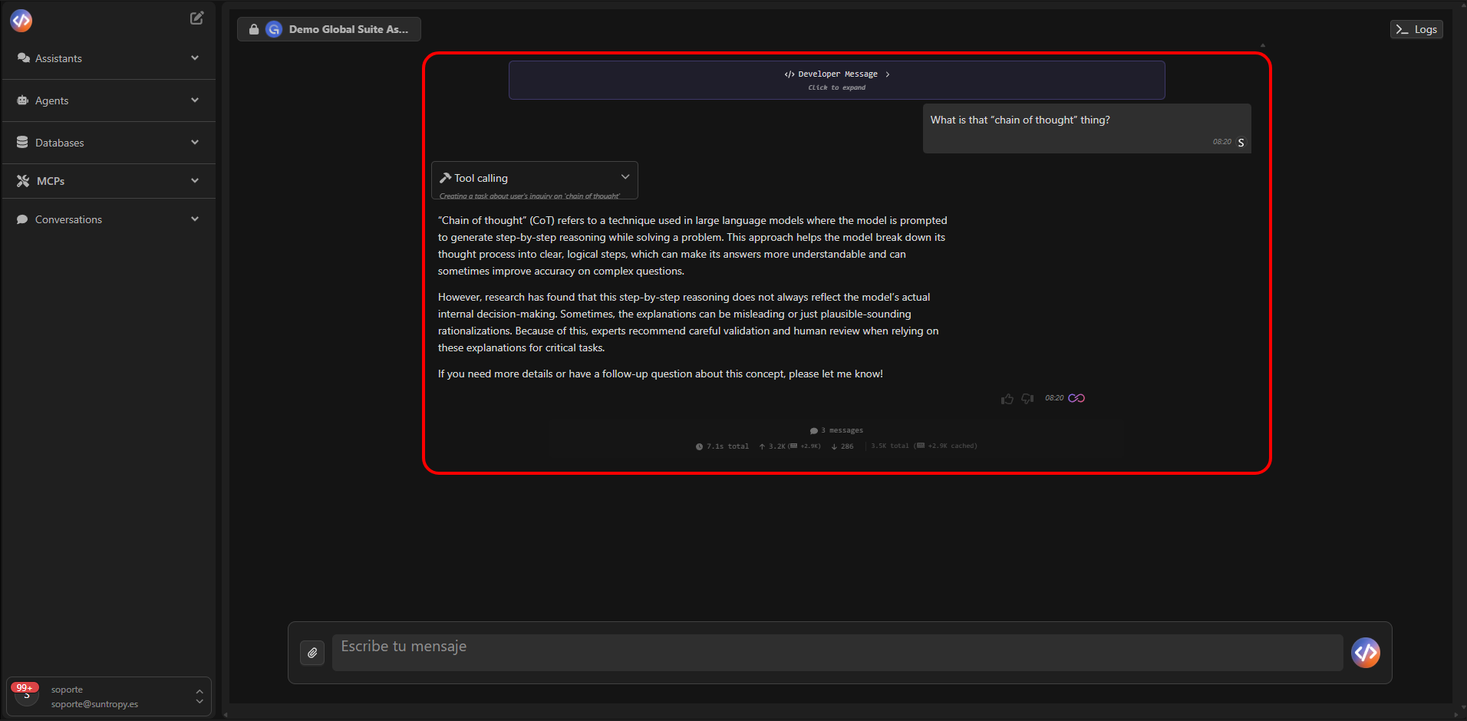Open the Assistants menu item
Image resolution: width=1467 pixels, height=721 pixels.
pyautogui.click(x=108, y=58)
